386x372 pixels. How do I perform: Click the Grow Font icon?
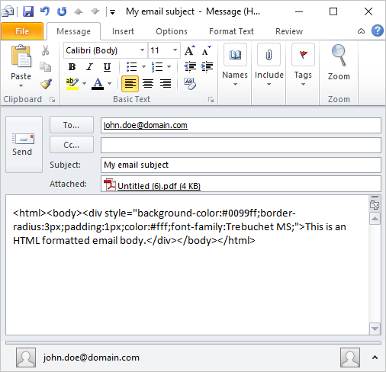pos(190,50)
